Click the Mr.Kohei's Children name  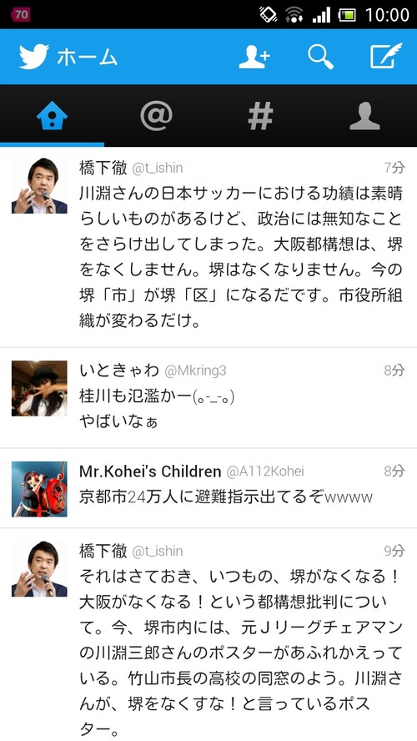[150, 471]
